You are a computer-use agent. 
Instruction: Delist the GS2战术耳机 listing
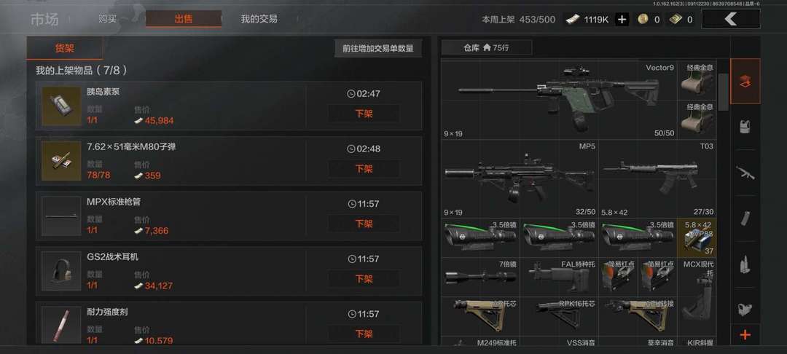364,279
